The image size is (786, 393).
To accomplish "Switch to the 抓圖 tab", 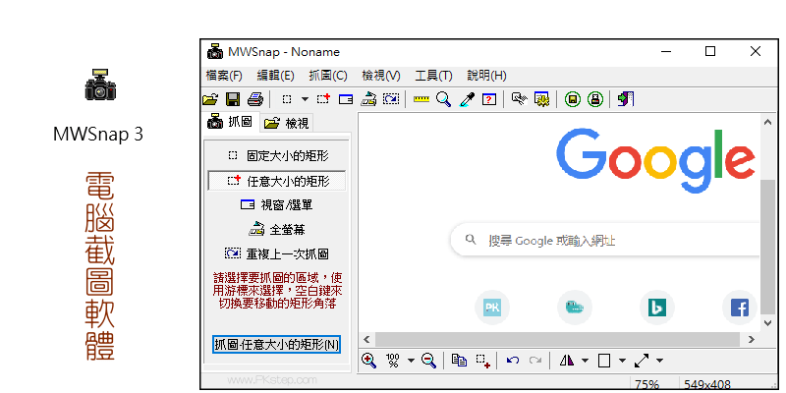I will [231, 121].
